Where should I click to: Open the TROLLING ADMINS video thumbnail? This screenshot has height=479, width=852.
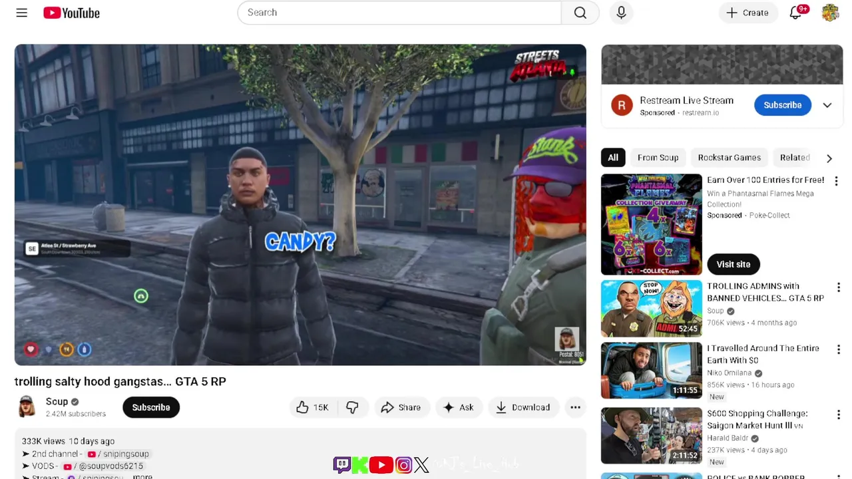(651, 309)
